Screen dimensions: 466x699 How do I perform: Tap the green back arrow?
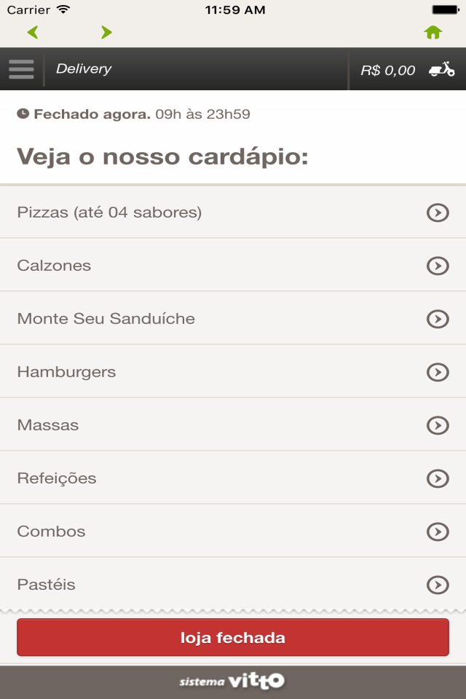coord(33,33)
